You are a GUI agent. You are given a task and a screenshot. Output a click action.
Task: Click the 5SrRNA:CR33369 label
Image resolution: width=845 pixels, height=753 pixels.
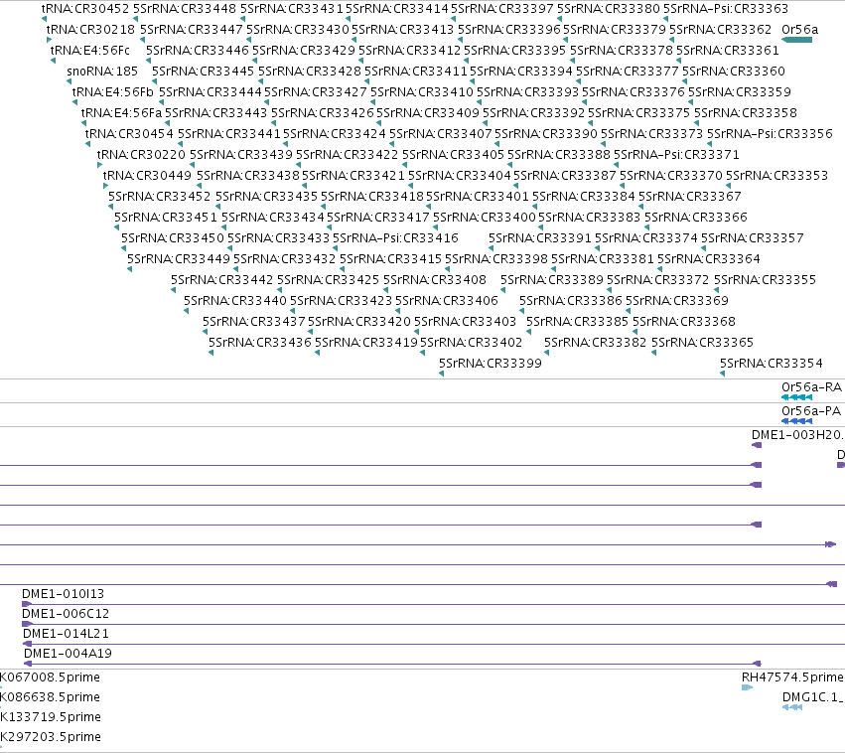click(x=677, y=300)
